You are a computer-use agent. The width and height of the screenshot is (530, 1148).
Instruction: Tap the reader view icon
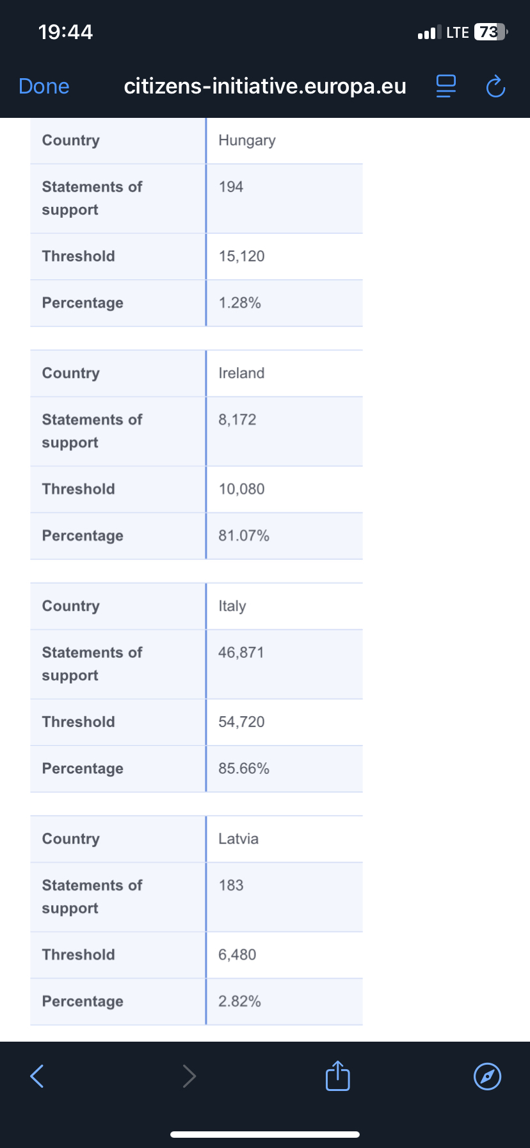pyautogui.click(x=446, y=86)
